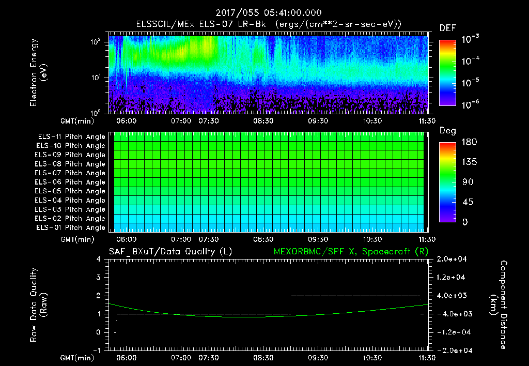This screenshot has height=366, width=529.
Task: Select the ELS-10 Pitch Angle row label
Action: [71, 146]
